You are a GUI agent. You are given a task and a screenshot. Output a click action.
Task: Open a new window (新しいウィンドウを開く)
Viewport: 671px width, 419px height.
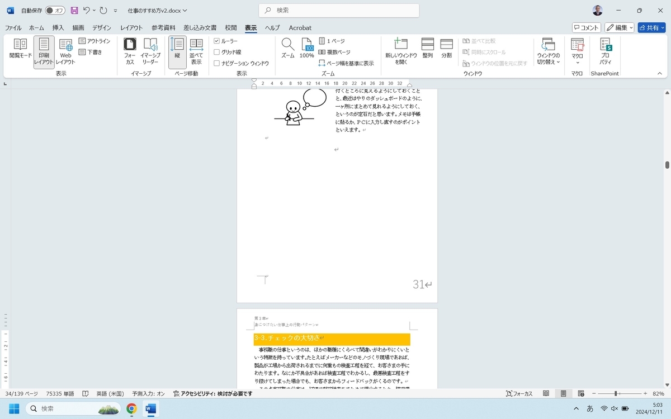pyautogui.click(x=400, y=51)
